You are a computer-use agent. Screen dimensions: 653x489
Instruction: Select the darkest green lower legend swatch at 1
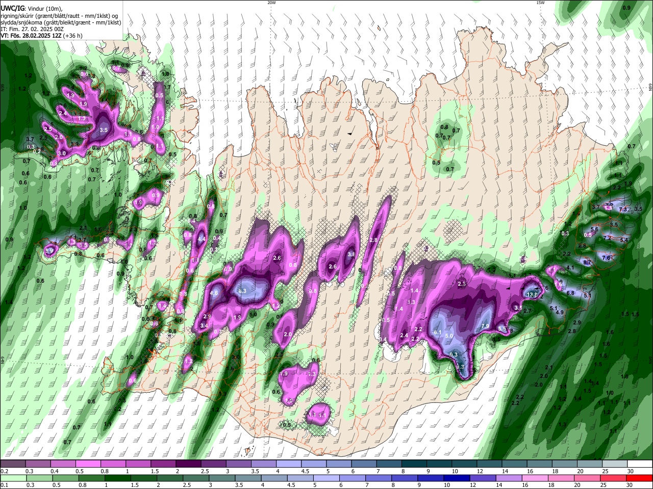click(117, 478)
